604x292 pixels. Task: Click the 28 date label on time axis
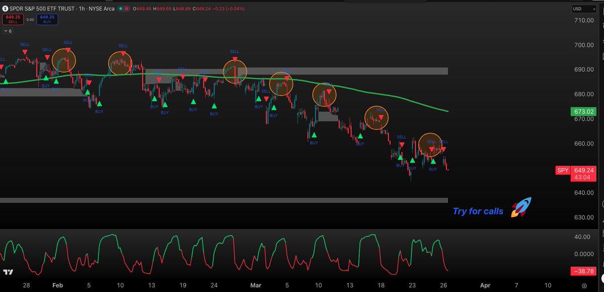tap(26, 285)
